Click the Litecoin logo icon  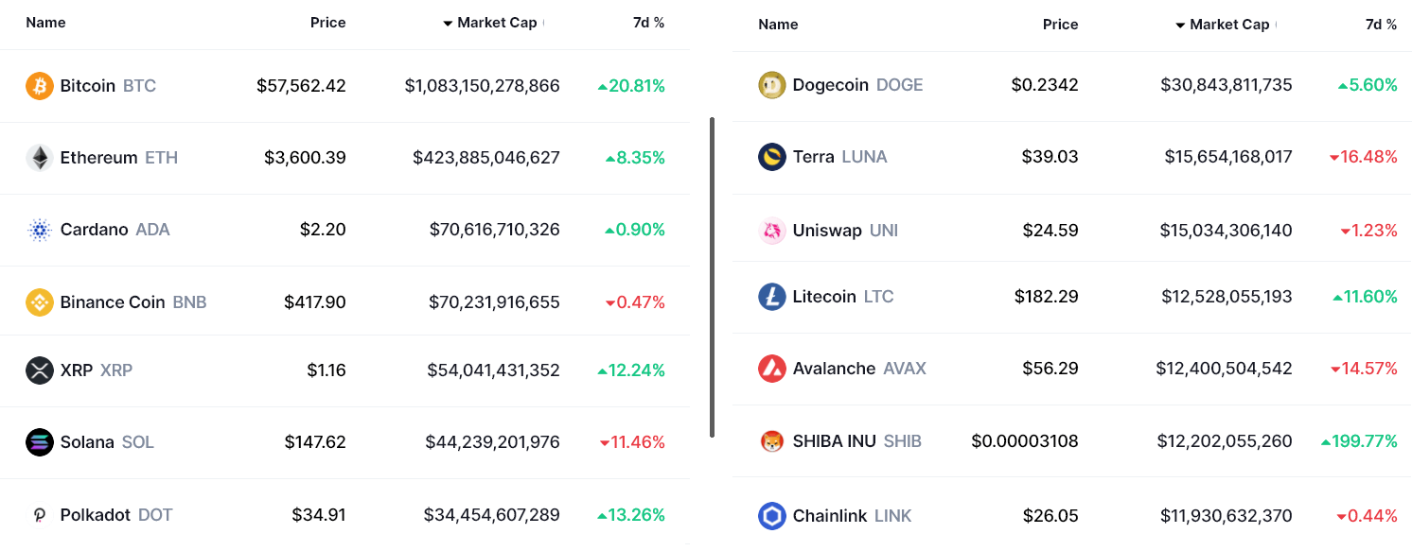pyautogui.click(x=771, y=296)
